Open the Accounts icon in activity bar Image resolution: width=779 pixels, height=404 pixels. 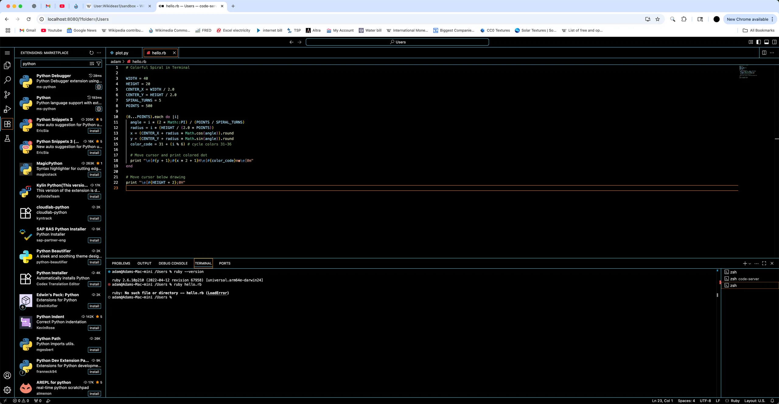[7, 375]
